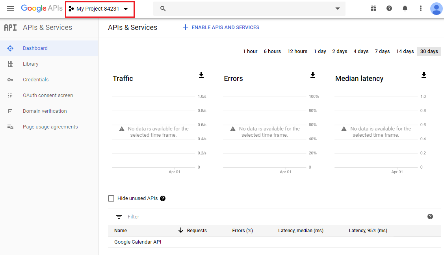Click the Credentials key icon
Screen dimensions: 444x255
pos(10,80)
